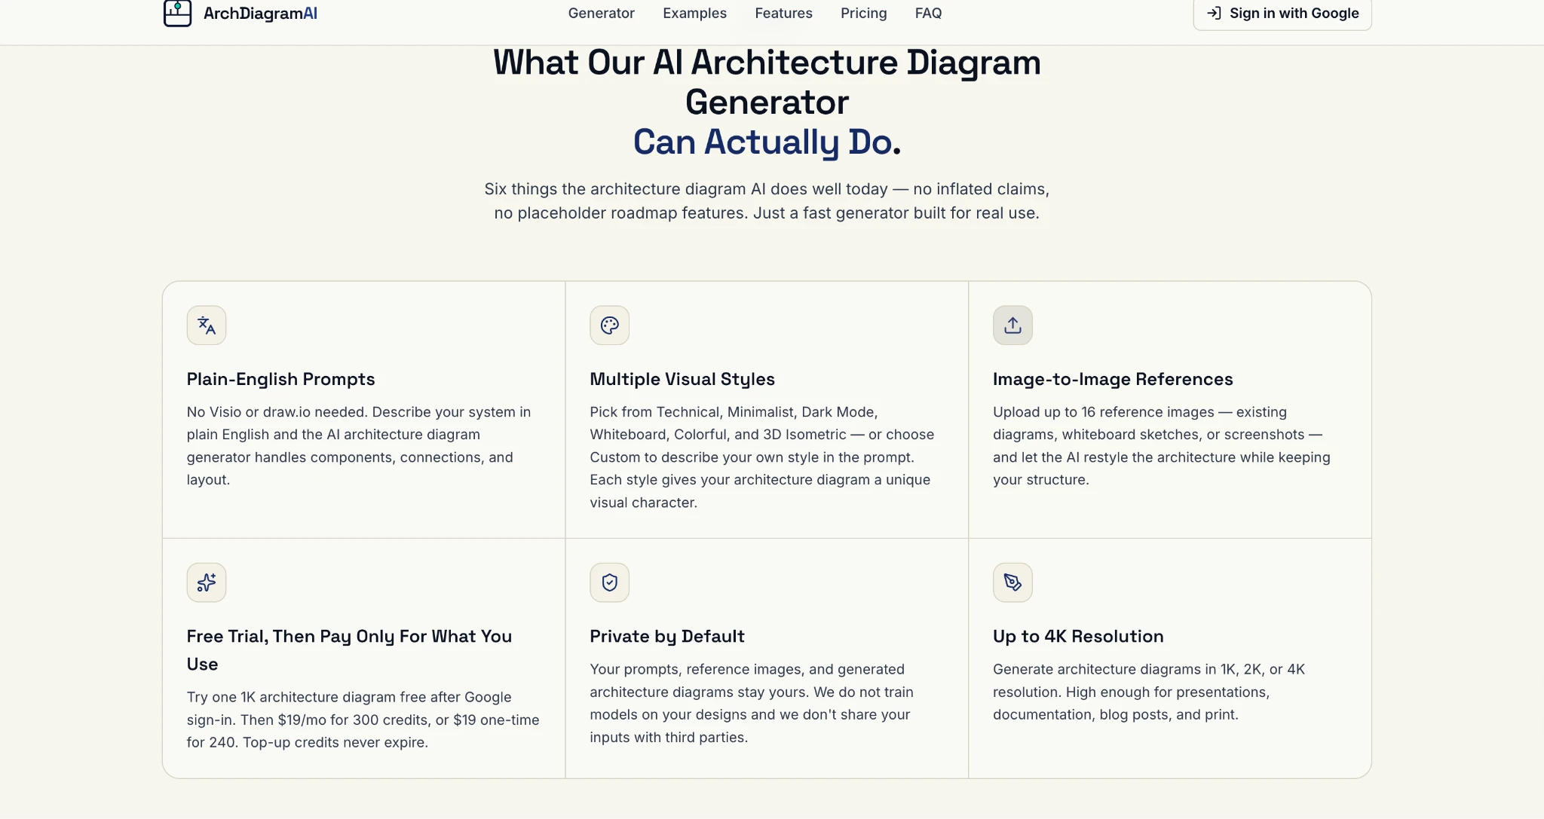Click the ArchDiagramAI brand name
Image resolution: width=1544 pixels, height=819 pixels.
[x=260, y=14]
